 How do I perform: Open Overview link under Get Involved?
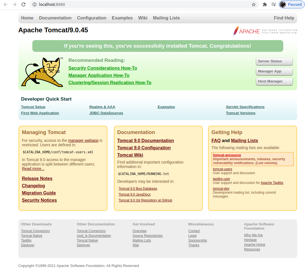[x=139, y=231]
